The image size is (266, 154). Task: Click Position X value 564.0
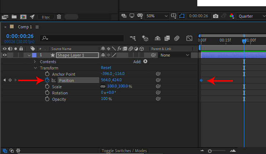tap(106, 80)
